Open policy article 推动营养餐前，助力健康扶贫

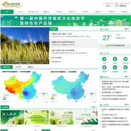(112, 92)
